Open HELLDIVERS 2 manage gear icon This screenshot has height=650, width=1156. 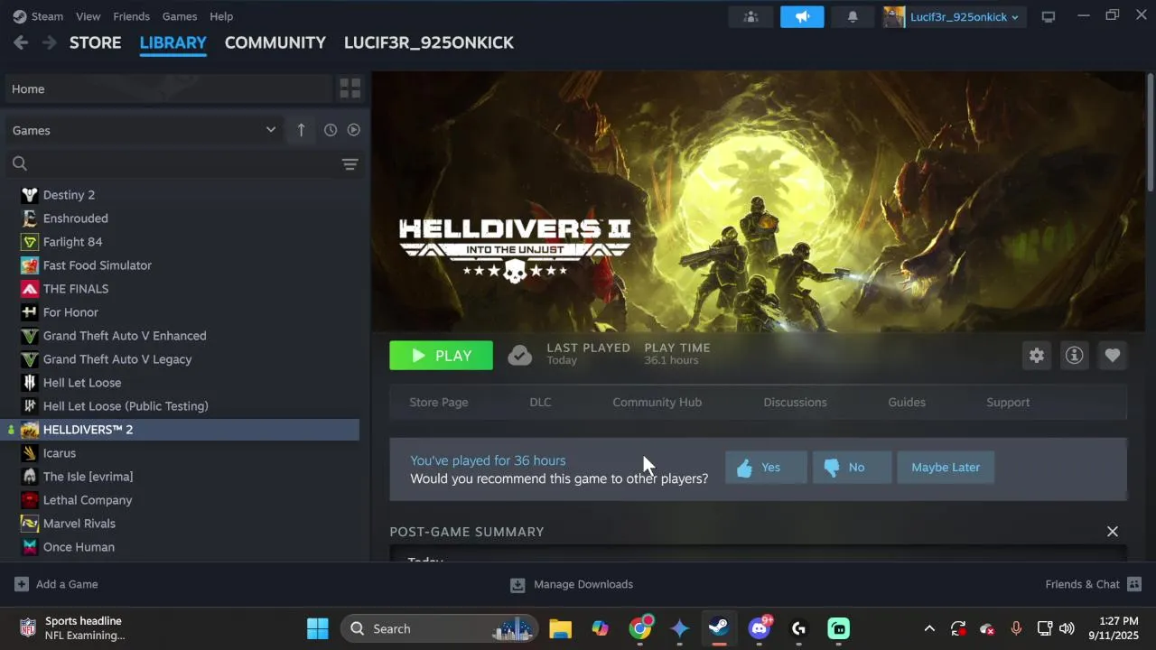(1037, 356)
